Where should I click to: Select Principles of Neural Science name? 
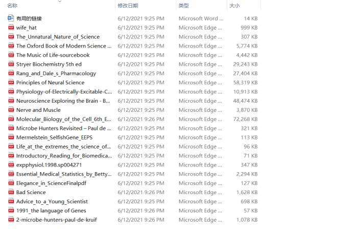pyautogui.click(x=50, y=82)
